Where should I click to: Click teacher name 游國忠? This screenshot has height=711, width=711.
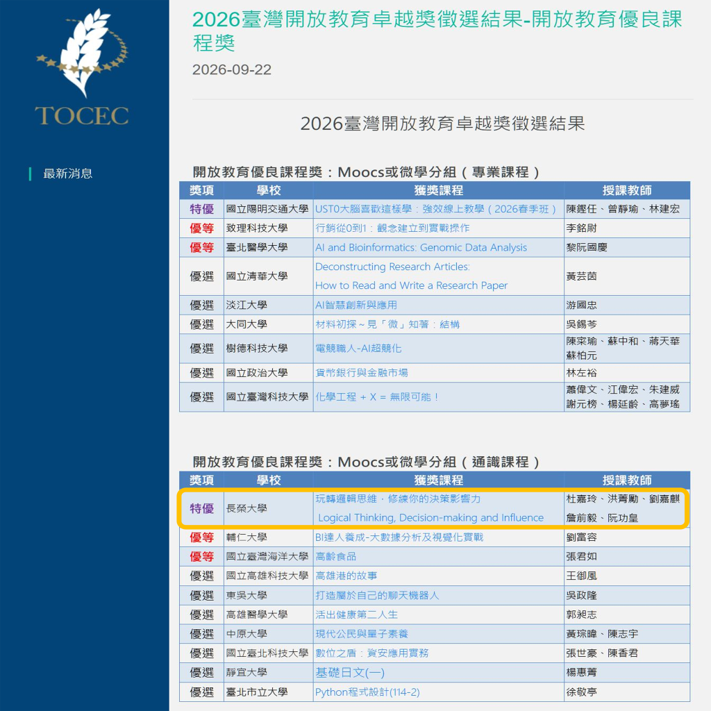click(581, 306)
